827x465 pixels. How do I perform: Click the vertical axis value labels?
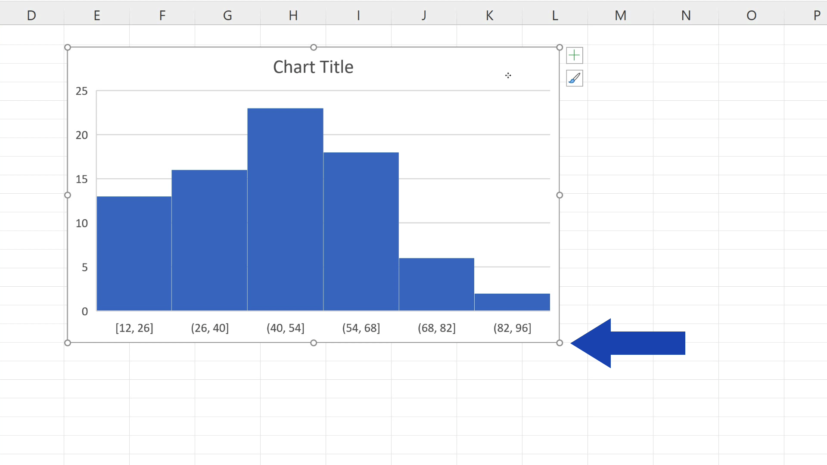[81, 179]
